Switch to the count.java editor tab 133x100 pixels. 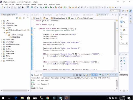tap(48, 15)
